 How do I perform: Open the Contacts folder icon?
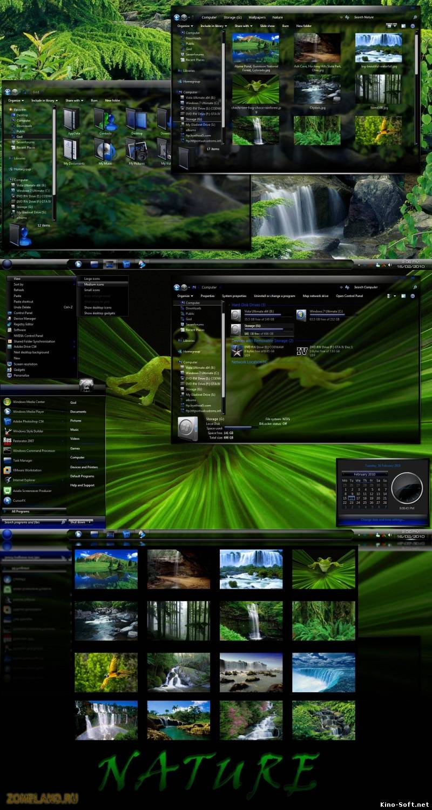click(105, 122)
